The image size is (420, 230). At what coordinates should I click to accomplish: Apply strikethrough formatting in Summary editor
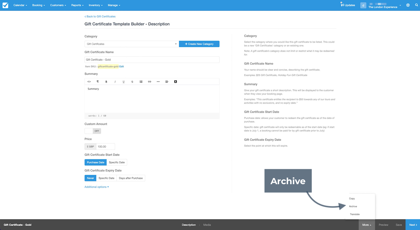(132, 82)
